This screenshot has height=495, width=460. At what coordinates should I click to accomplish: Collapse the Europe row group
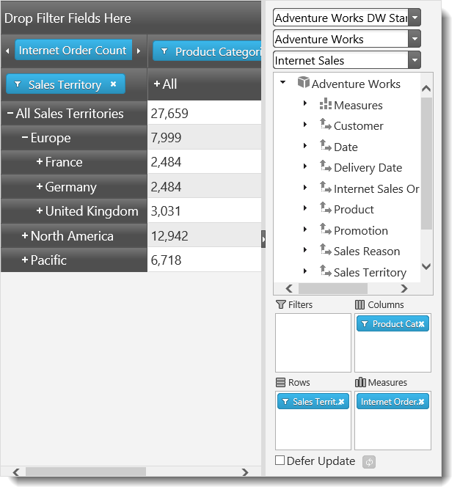(25, 138)
